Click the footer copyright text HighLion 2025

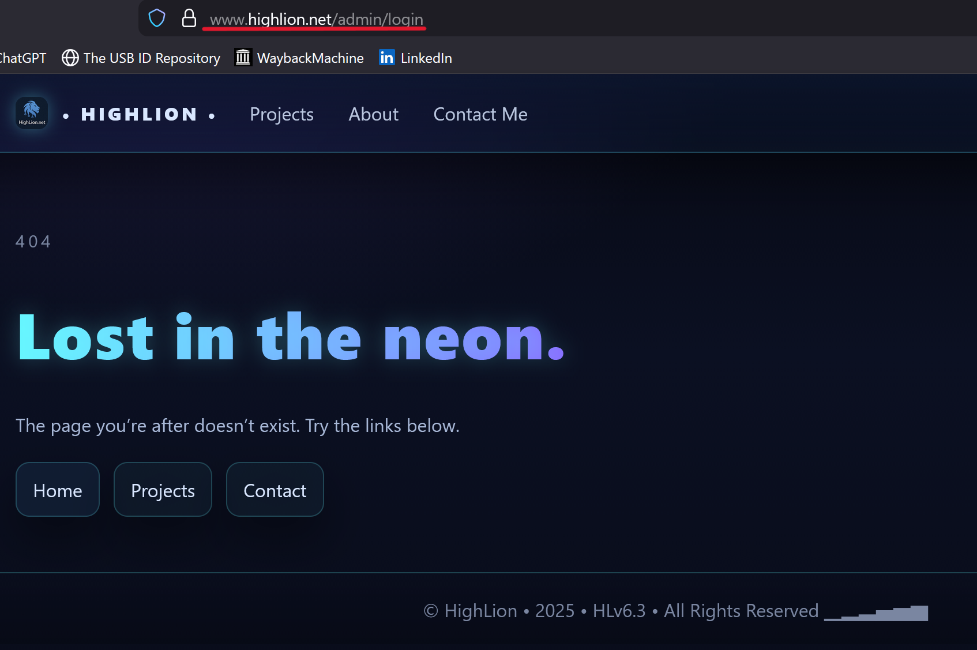pyautogui.click(x=499, y=611)
